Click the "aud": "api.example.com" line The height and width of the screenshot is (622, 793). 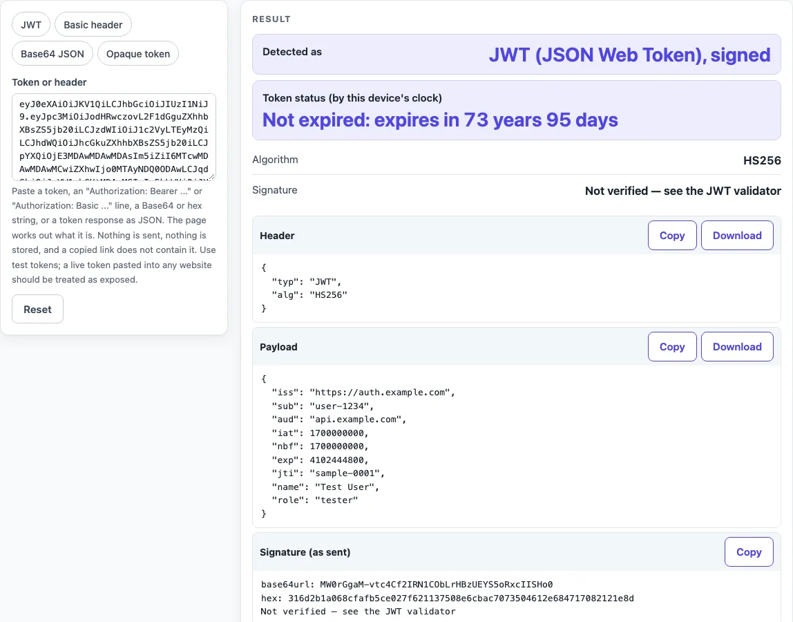click(x=339, y=419)
